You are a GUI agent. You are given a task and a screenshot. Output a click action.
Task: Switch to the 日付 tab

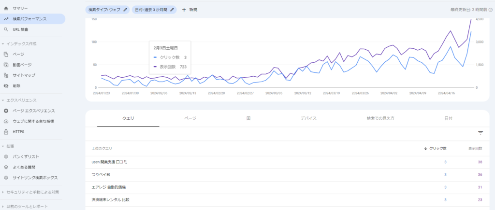point(448,119)
